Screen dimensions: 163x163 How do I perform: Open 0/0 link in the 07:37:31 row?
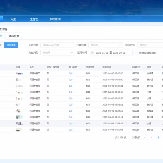pyautogui.click(x=71, y=86)
